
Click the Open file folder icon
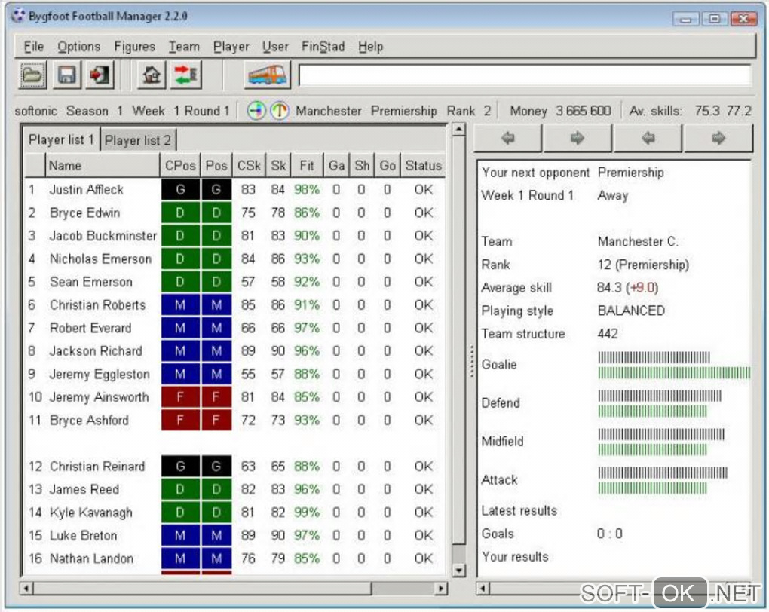click(x=32, y=75)
